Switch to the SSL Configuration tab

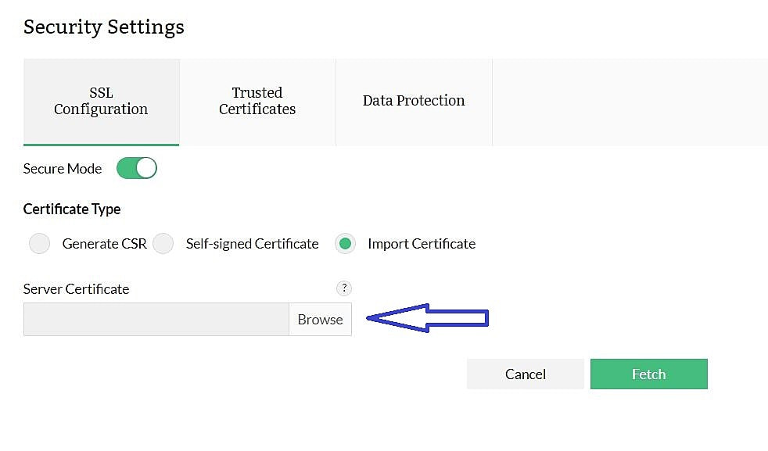(x=101, y=102)
